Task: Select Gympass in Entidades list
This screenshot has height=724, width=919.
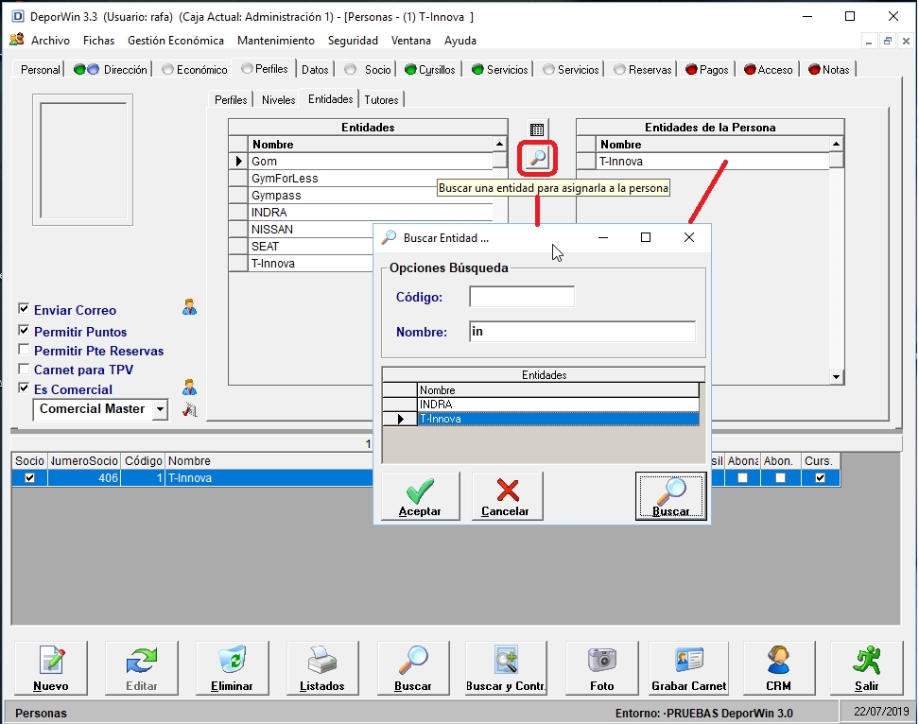Action: (x=343, y=195)
